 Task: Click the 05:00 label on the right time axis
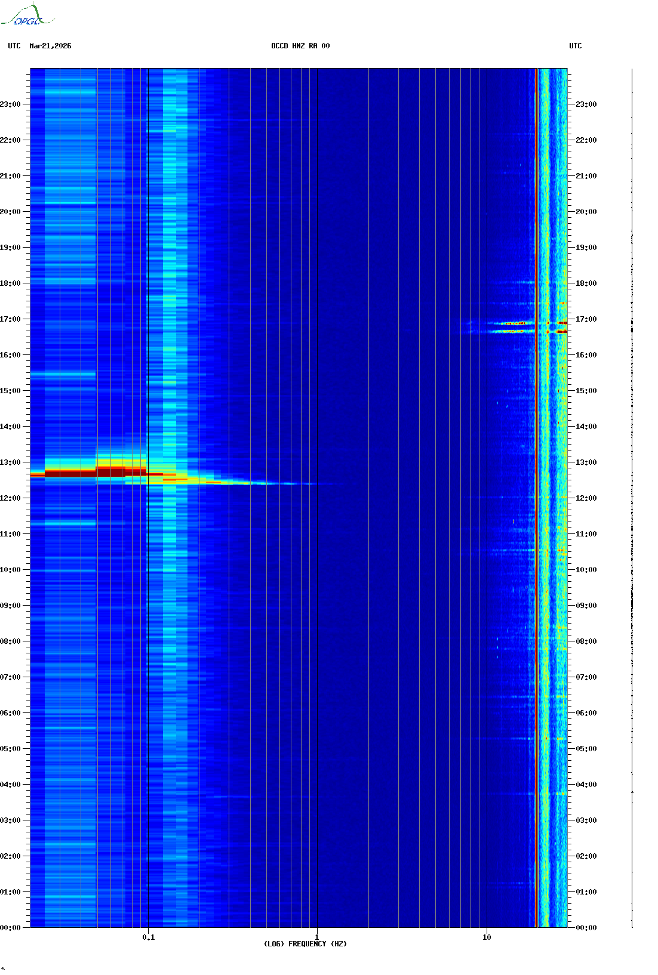[x=586, y=749]
